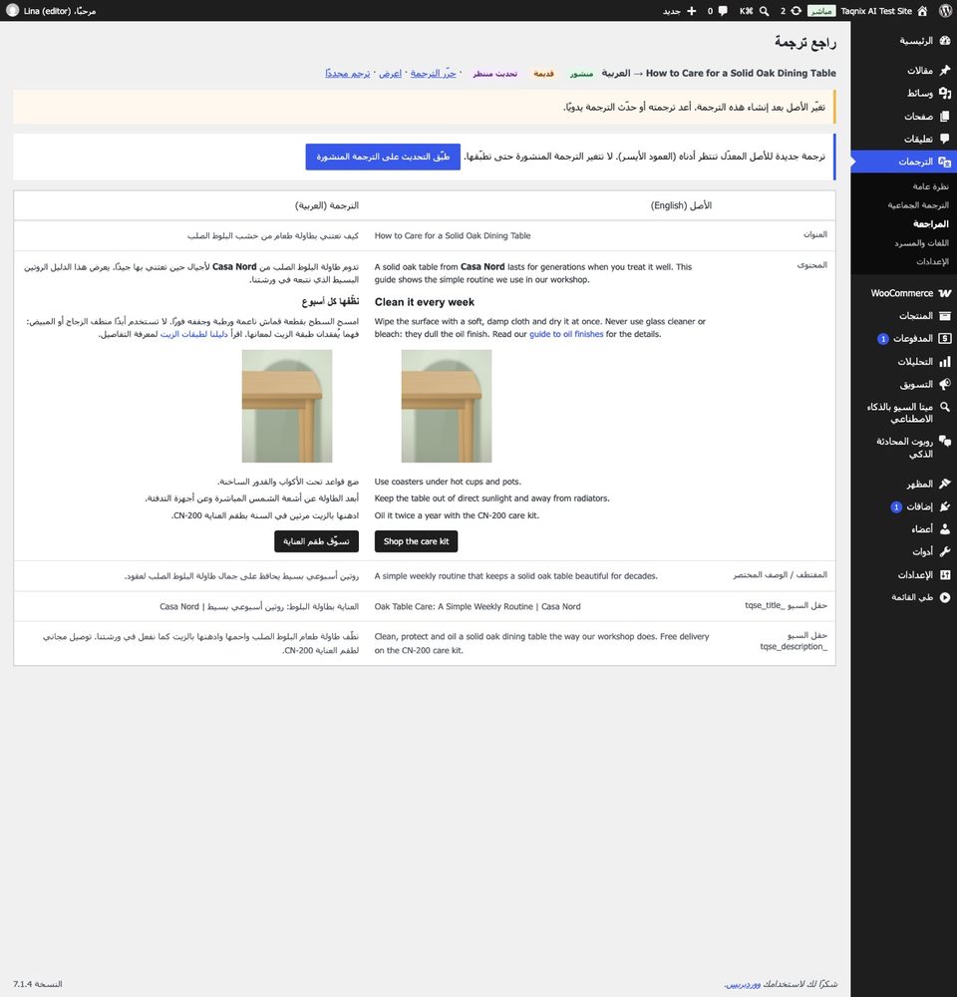Click the ترجم مجددًا link
Image resolution: width=957 pixels, height=997 pixels.
tap(348, 73)
